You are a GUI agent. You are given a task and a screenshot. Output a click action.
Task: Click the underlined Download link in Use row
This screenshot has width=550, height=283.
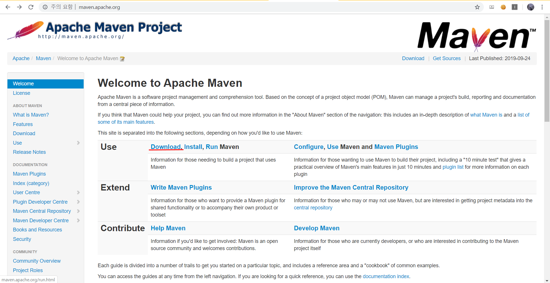pyautogui.click(x=166, y=147)
